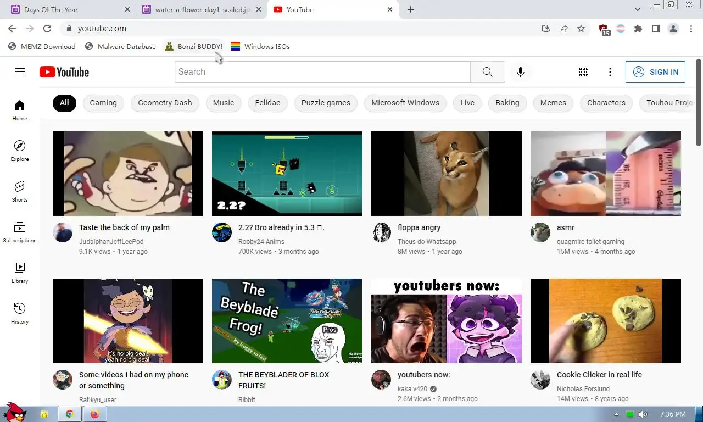This screenshot has width=703, height=422.
Task: Share this page via toolbar icon
Action: (563, 29)
